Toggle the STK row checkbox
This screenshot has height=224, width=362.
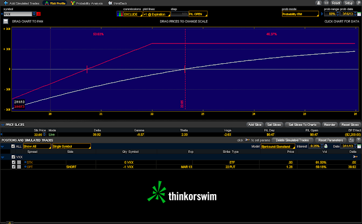point(14,162)
